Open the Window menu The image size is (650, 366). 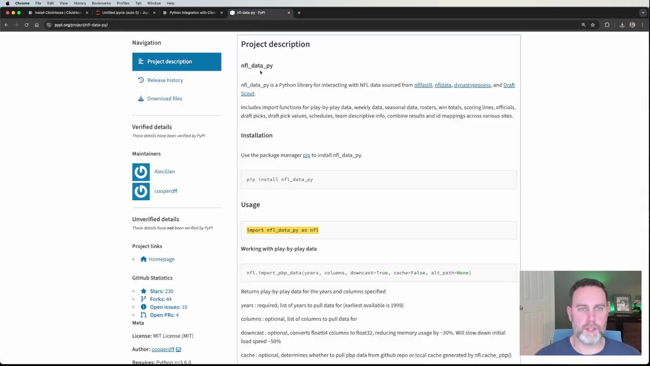pos(154,3)
